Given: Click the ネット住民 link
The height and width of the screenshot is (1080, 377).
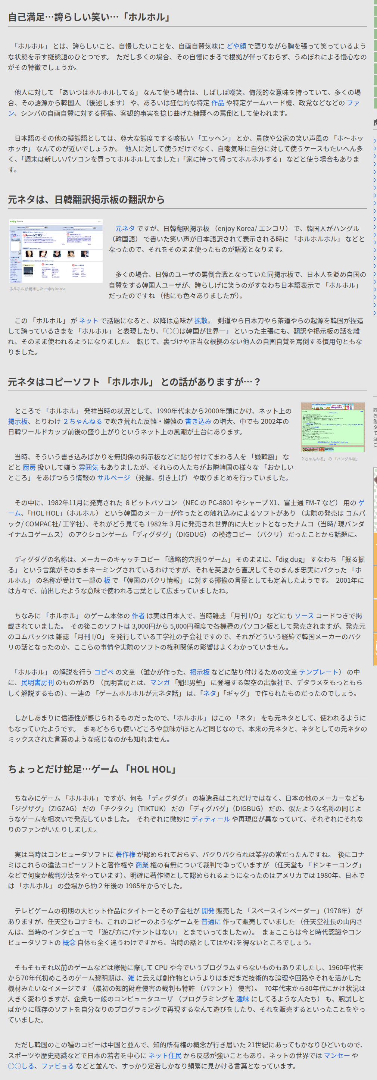Looking at the screenshot, I should tap(165, 1056).
